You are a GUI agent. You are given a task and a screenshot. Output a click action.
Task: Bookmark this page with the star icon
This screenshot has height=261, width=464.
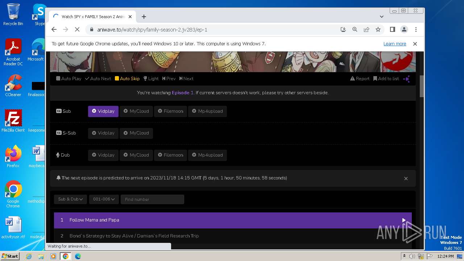point(378,30)
